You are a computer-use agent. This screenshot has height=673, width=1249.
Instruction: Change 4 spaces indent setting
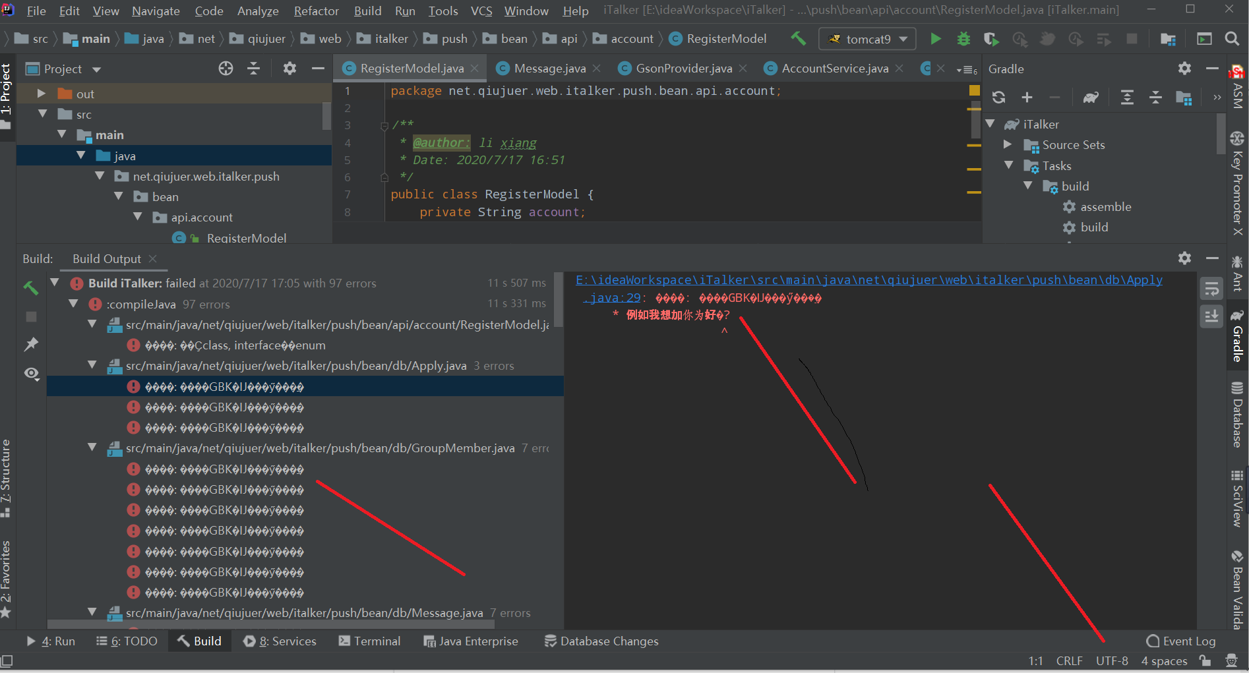(1164, 660)
